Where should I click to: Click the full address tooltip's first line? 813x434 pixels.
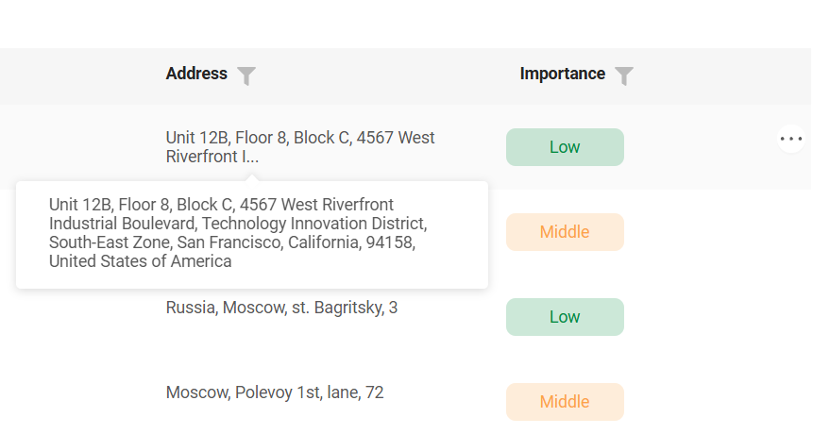click(221, 205)
